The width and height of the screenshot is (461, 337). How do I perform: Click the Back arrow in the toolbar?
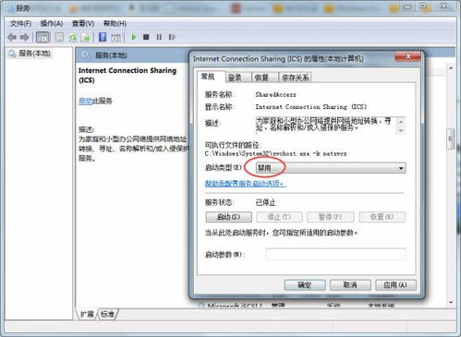(12, 37)
